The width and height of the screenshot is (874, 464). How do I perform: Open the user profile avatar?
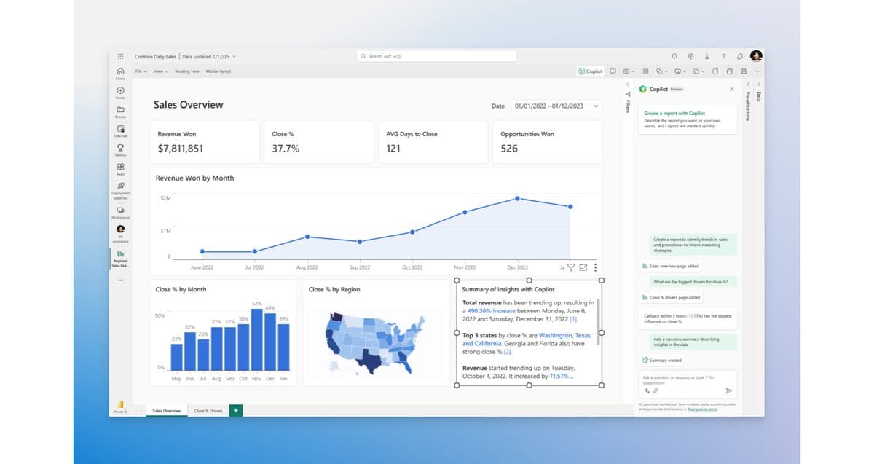click(x=756, y=56)
